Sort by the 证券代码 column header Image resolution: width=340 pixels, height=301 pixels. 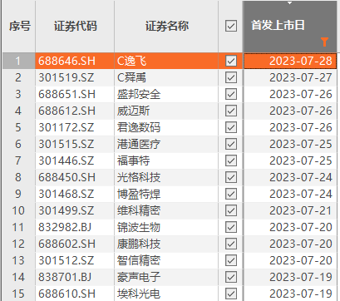(75, 27)
